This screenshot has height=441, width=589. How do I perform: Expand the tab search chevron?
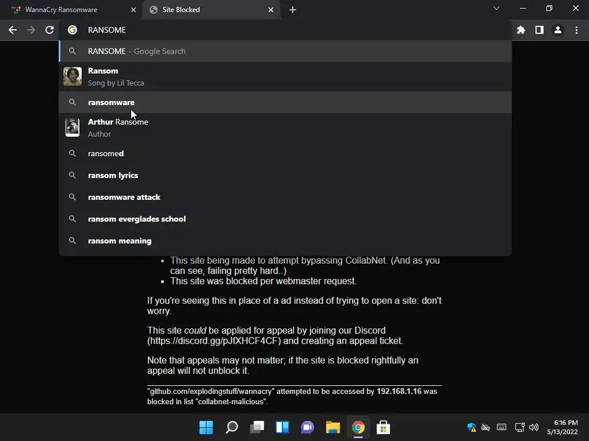[x=496, y=8]
